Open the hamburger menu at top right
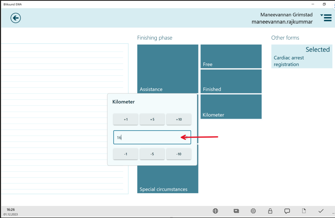The image size is (335, 218). pyautogui.click(x=326, y=18)
